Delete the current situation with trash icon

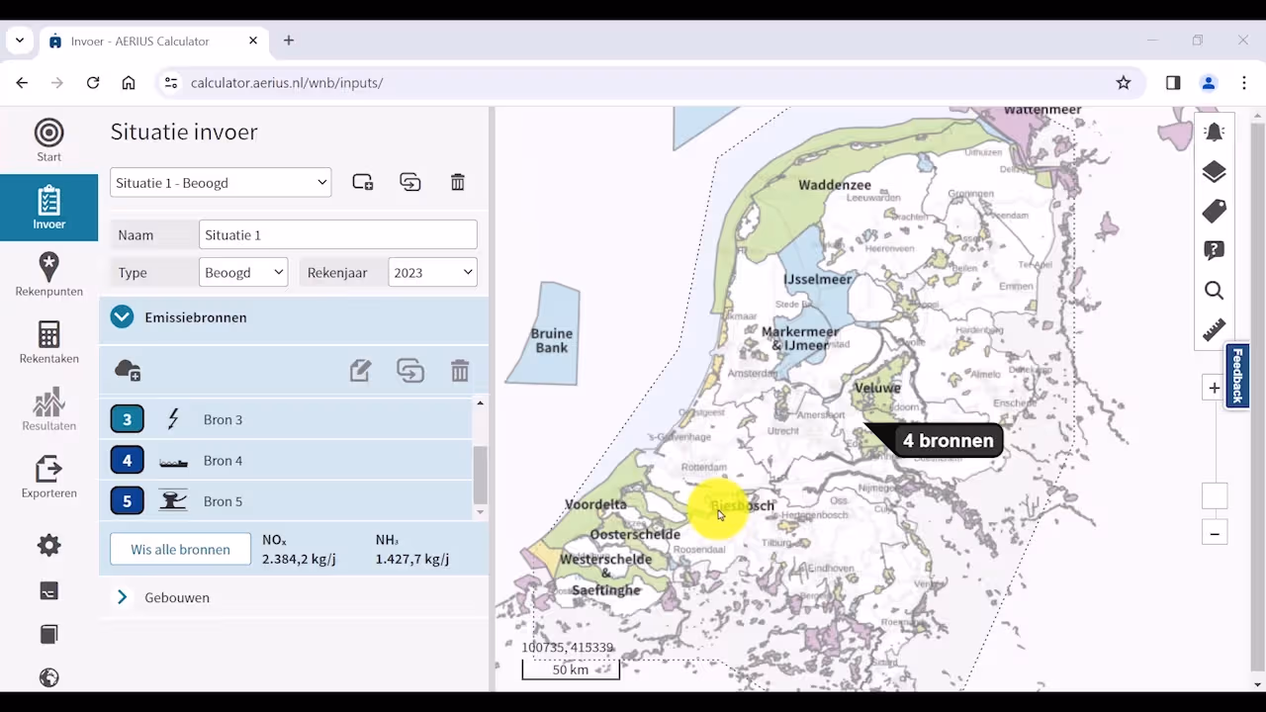pyautogui.click(x=457, y=183)
